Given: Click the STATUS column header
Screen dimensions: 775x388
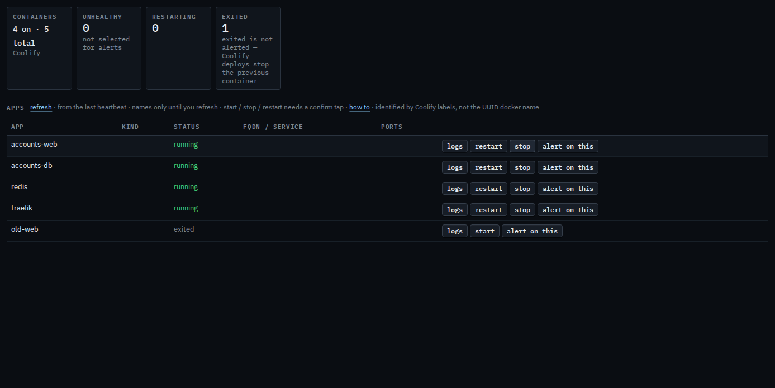Looking at the screenshot, I should [x=187, y=127].
